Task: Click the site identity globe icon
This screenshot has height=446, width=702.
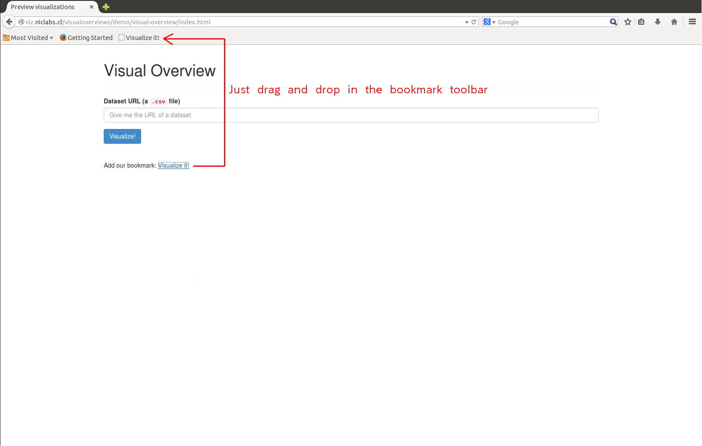Action: (x=21, y=22)
